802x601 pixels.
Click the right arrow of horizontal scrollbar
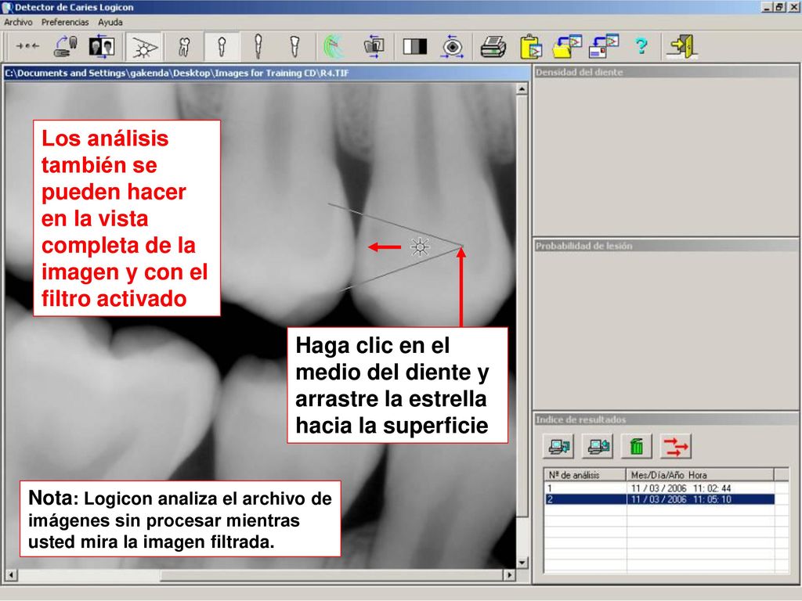tap(509, 575)
